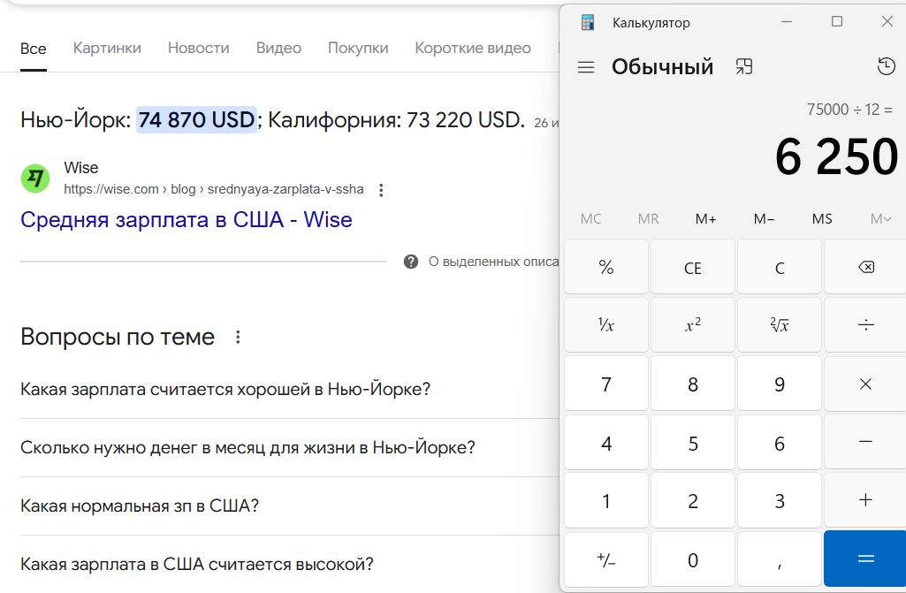This screenshot has height=593, width=906.
Task: Click digit 3 on the calculator
Action: pos(780,500)
